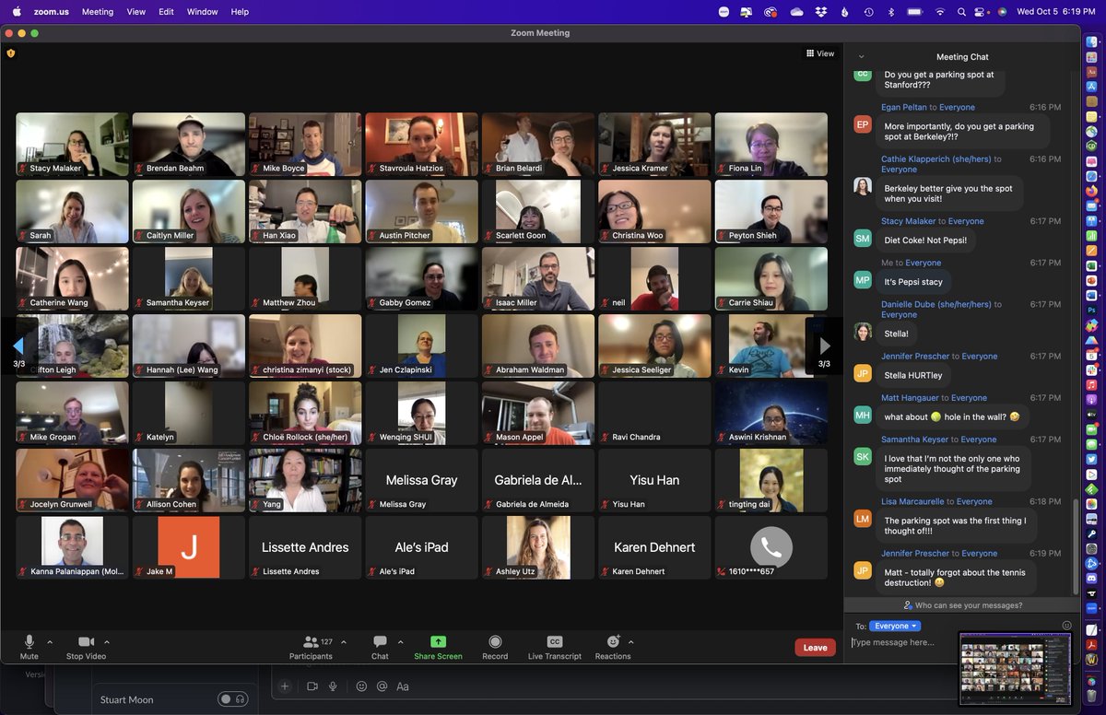Screen dimensions: 1106x715
Task: Click the chat panel scrollbar
Action: tap(1076, 545)
